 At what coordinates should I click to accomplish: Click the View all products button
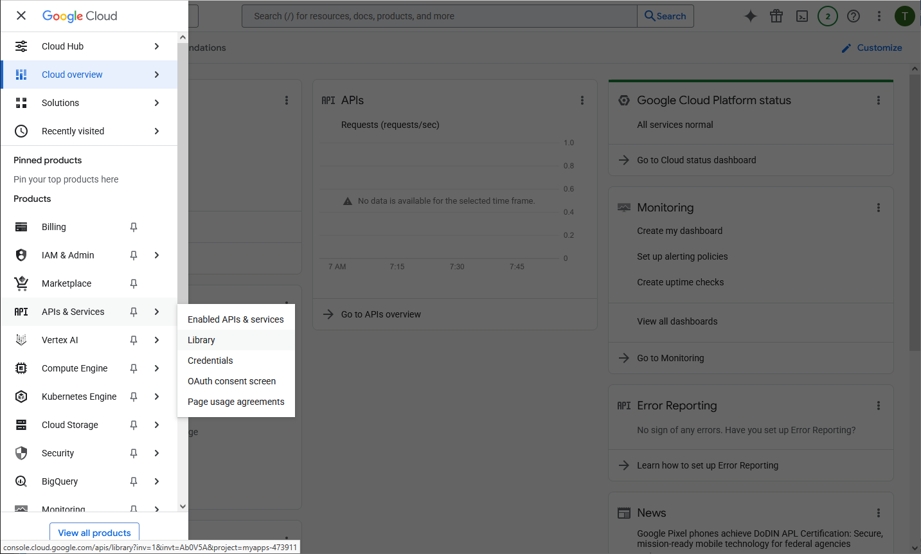tap(94, 533)
